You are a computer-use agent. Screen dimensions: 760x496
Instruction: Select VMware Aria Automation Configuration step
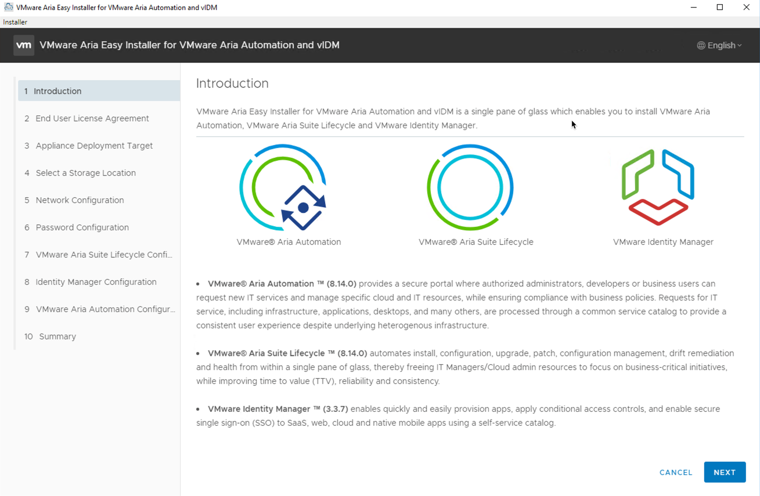(x=99, y=309)
